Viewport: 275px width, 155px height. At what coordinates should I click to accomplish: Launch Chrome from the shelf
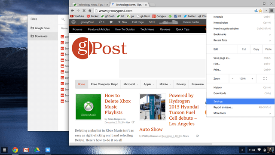[x=15, y=150]
